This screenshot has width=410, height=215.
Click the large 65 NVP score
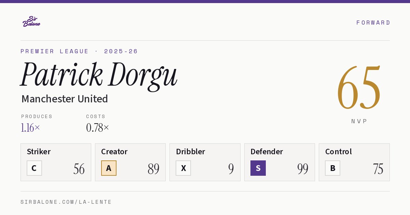[359, 87]
